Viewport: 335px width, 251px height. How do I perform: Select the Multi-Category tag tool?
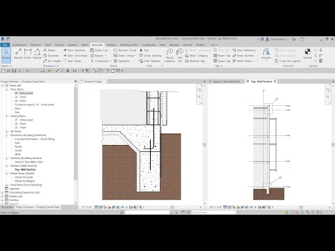196,56
